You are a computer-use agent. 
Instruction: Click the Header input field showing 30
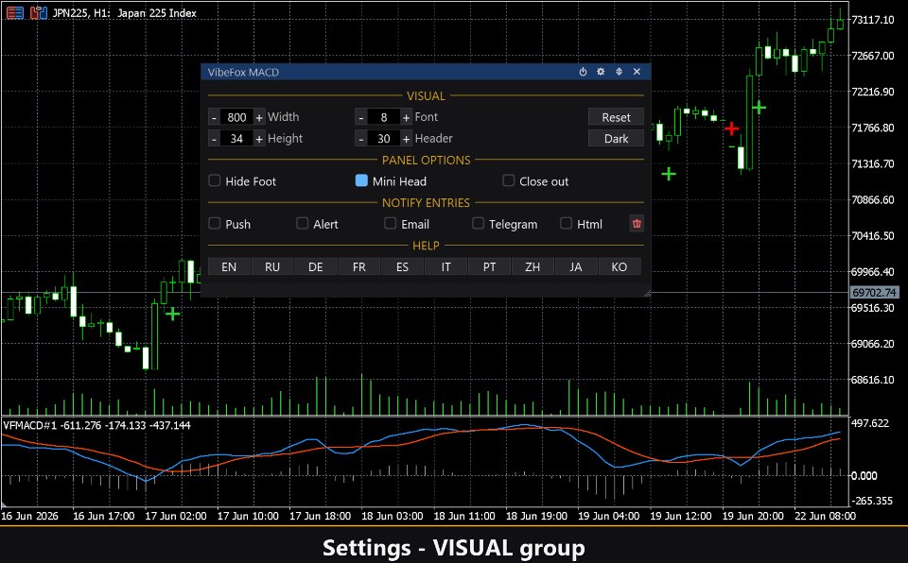[x=384, y=139]
